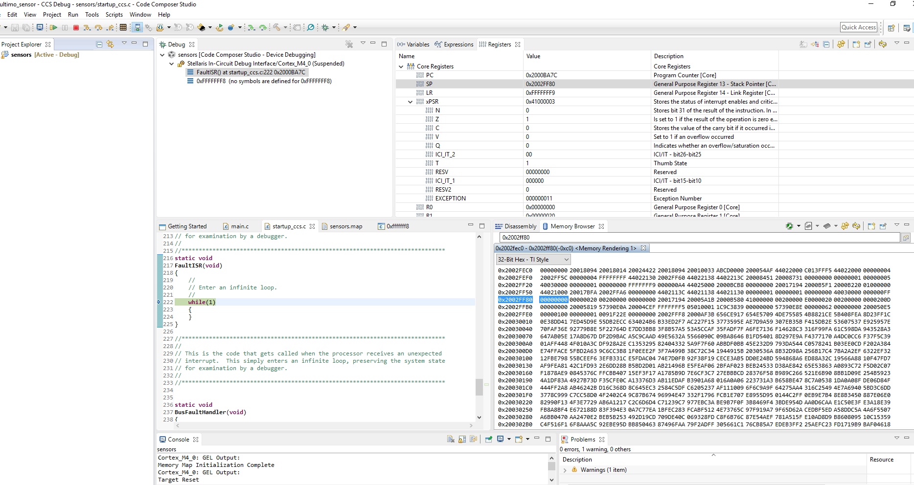Expand the Warnings (1 item) entry
The width and height of the screenshot is (914, 485).
tap(565, 470)
